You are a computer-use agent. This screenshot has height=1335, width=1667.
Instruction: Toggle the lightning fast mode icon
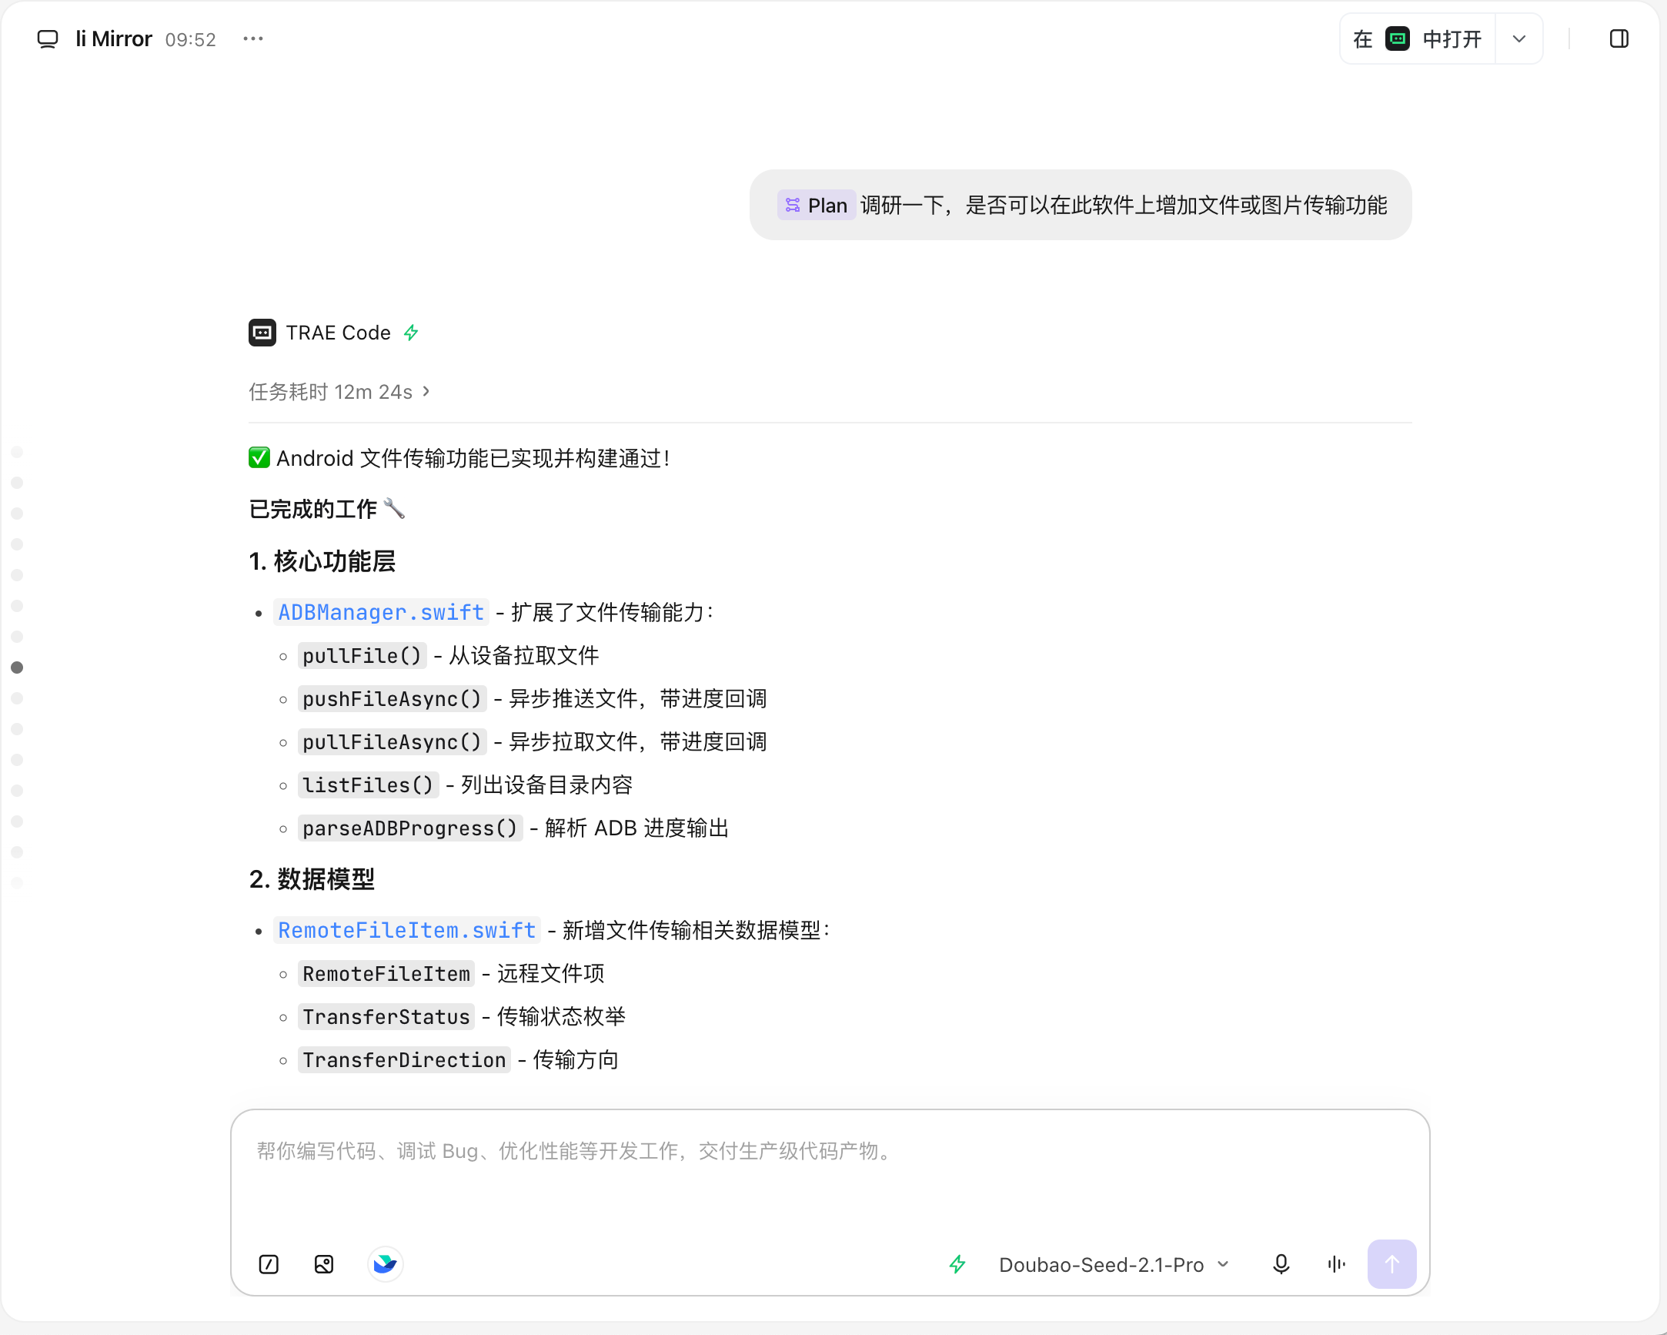click(x=957, y=1265)
